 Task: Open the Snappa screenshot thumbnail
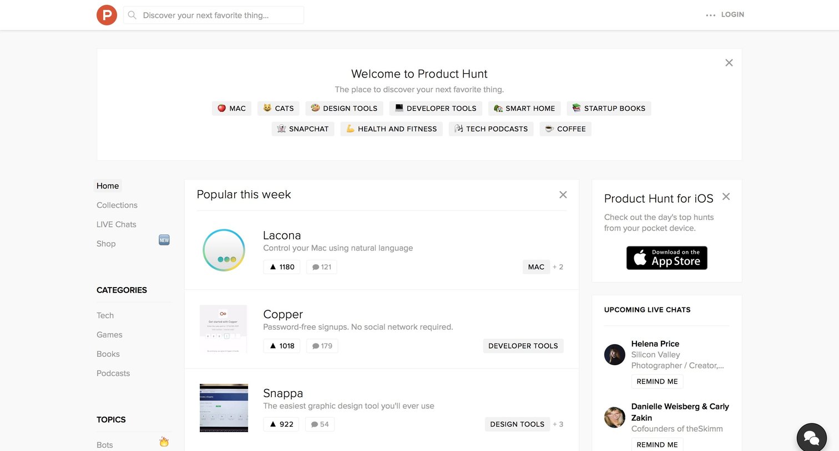tap(224, 408)
